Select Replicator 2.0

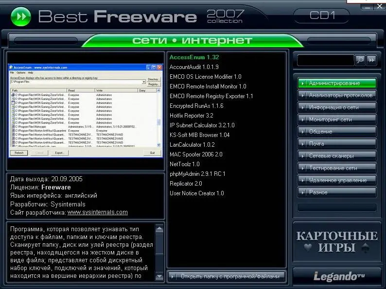tap(186, 184)
